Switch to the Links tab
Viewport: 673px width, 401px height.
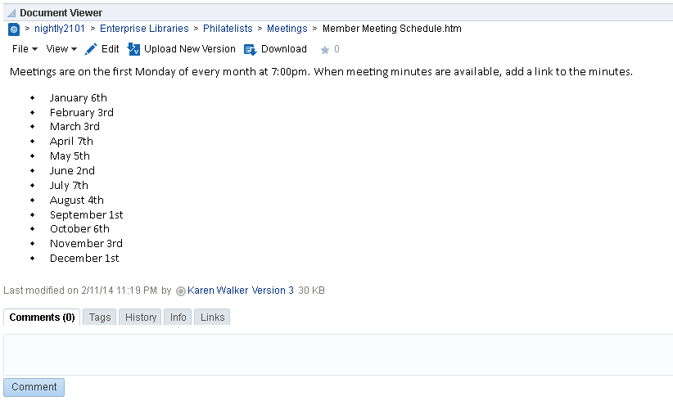(x=212, y=318)
